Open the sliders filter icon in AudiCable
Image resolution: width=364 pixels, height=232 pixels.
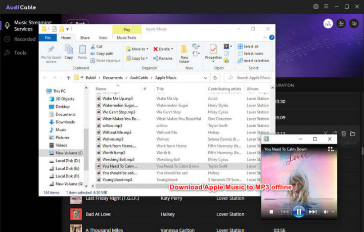point(341,23)
